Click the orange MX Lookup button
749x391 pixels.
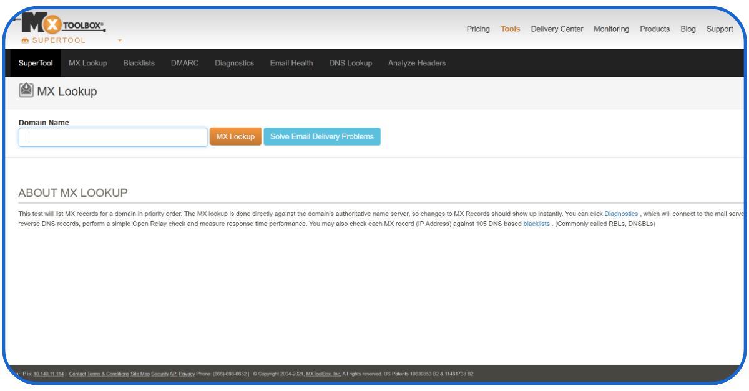tap(235, 137)
